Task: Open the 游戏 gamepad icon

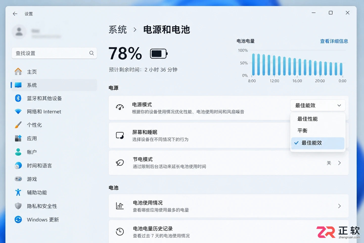Action: tap(18, 179)
